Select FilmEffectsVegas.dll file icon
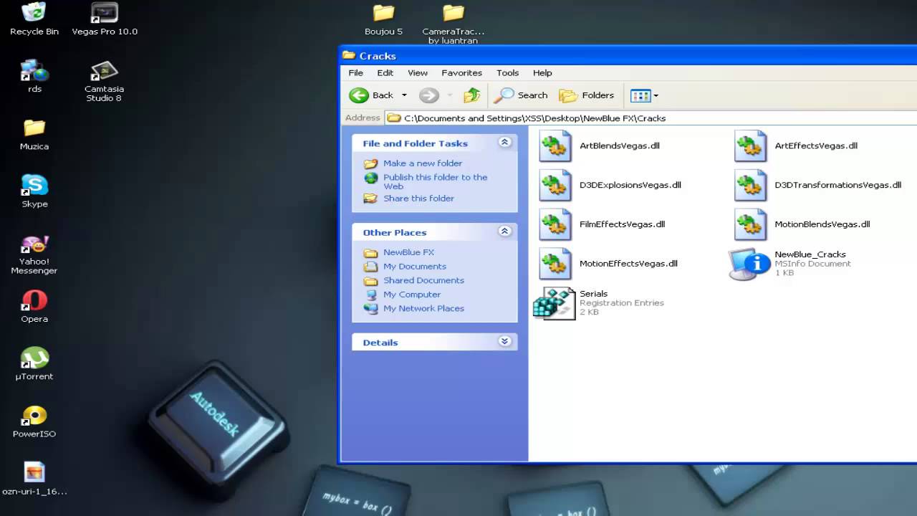The width and height of the screenshot is (917, 516). tap(555, 224)
